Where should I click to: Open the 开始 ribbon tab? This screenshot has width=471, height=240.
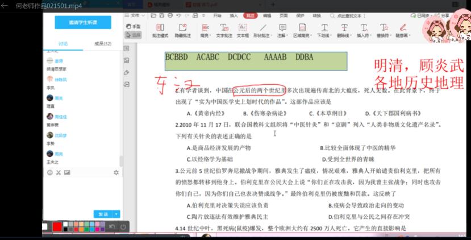point(217,16)
